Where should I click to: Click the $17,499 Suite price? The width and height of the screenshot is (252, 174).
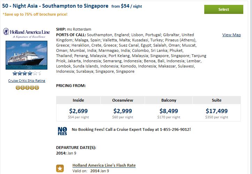click(x=217, y=111)
